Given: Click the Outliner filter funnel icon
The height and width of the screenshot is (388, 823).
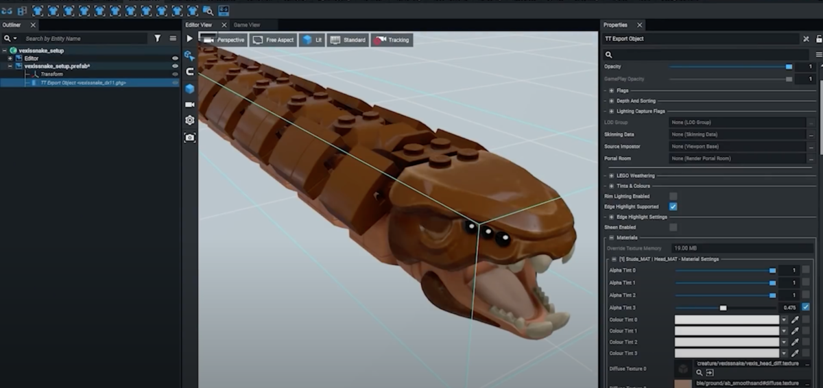Looking at the screenshot, I should coord(157,38).
